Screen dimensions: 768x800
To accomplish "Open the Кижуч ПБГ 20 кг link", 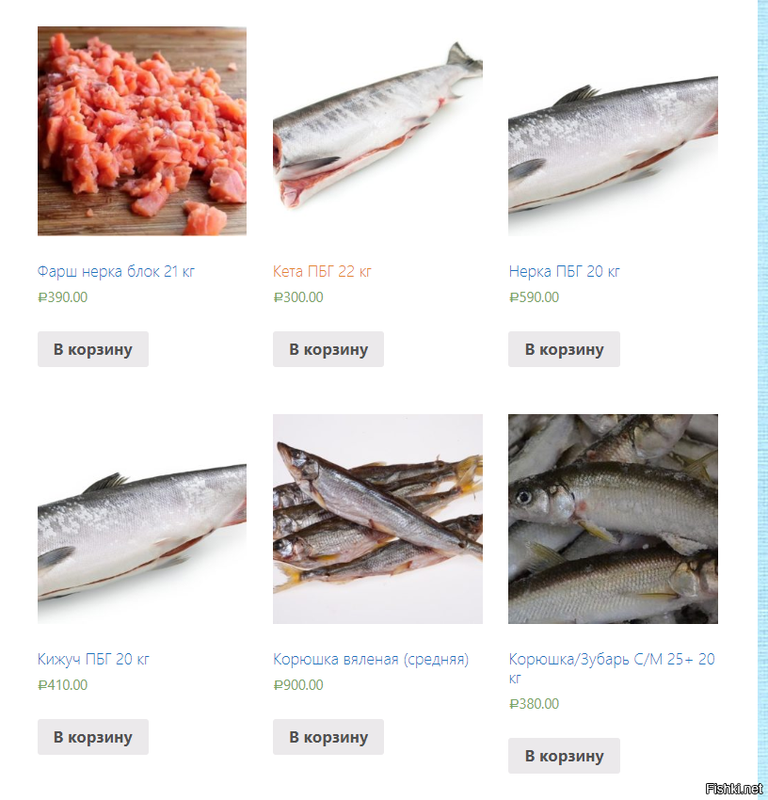I will pyautogui.click(x=93, y=659).
